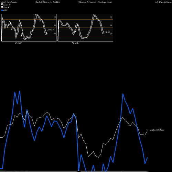Select '(14,3,3) Charts for LNTFH' text
172x172 pixels.
tap(48, 2)
